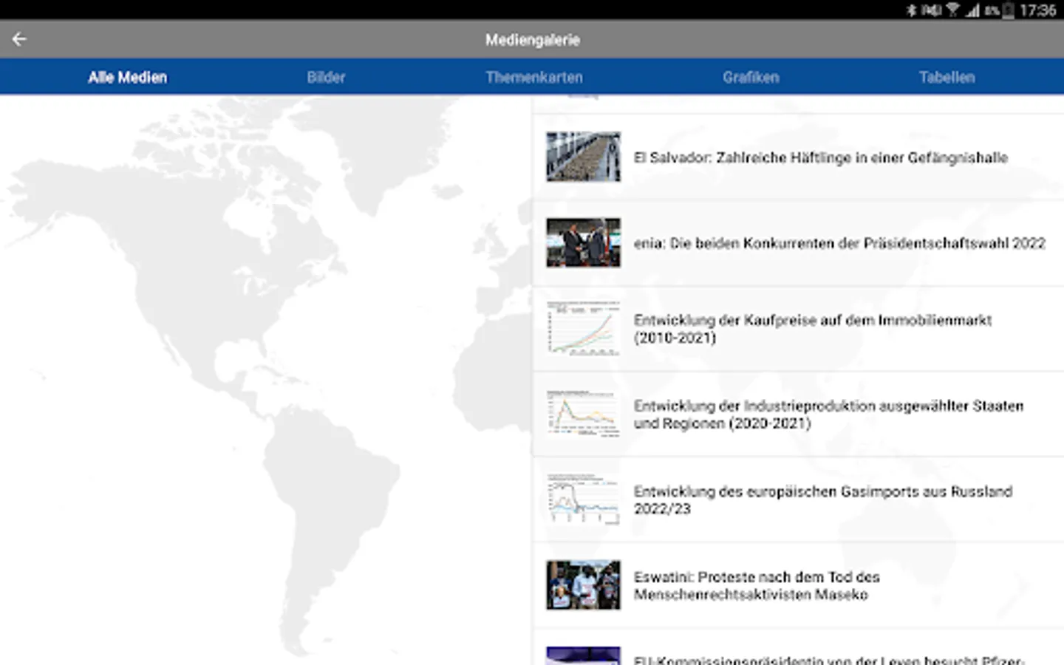Screen dimensions: 1064x665
Task: Switch to the Bilder tab
Action: coord(326,77)
